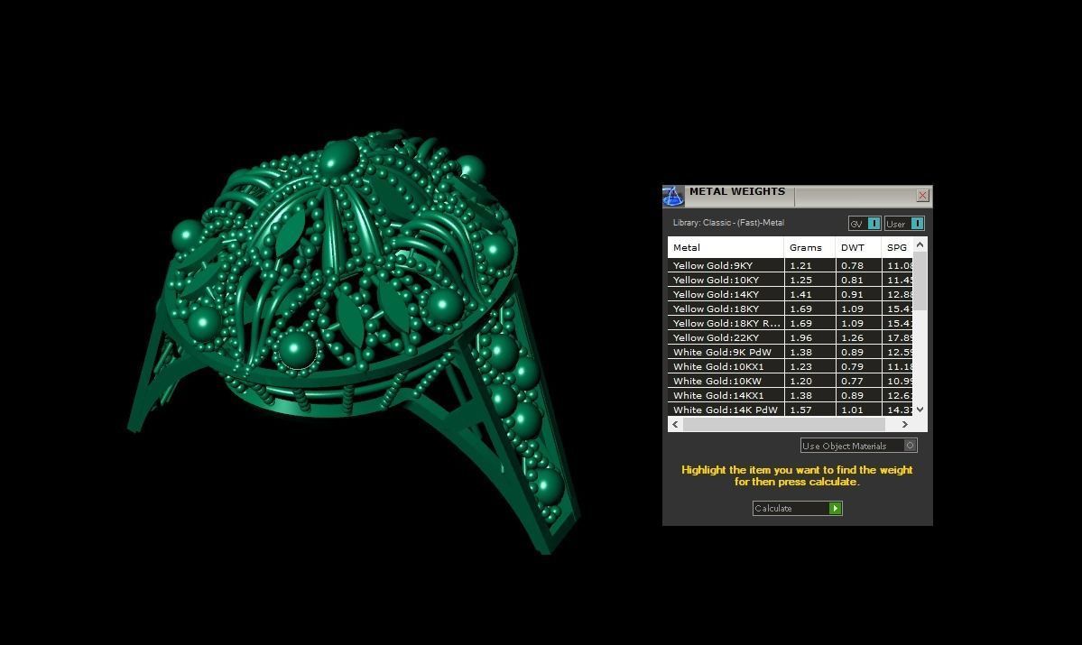This screenshot has height=645, width=1082.
Task: Click the up arrow of vertical scrollbar
Action: tap(920, 244)
